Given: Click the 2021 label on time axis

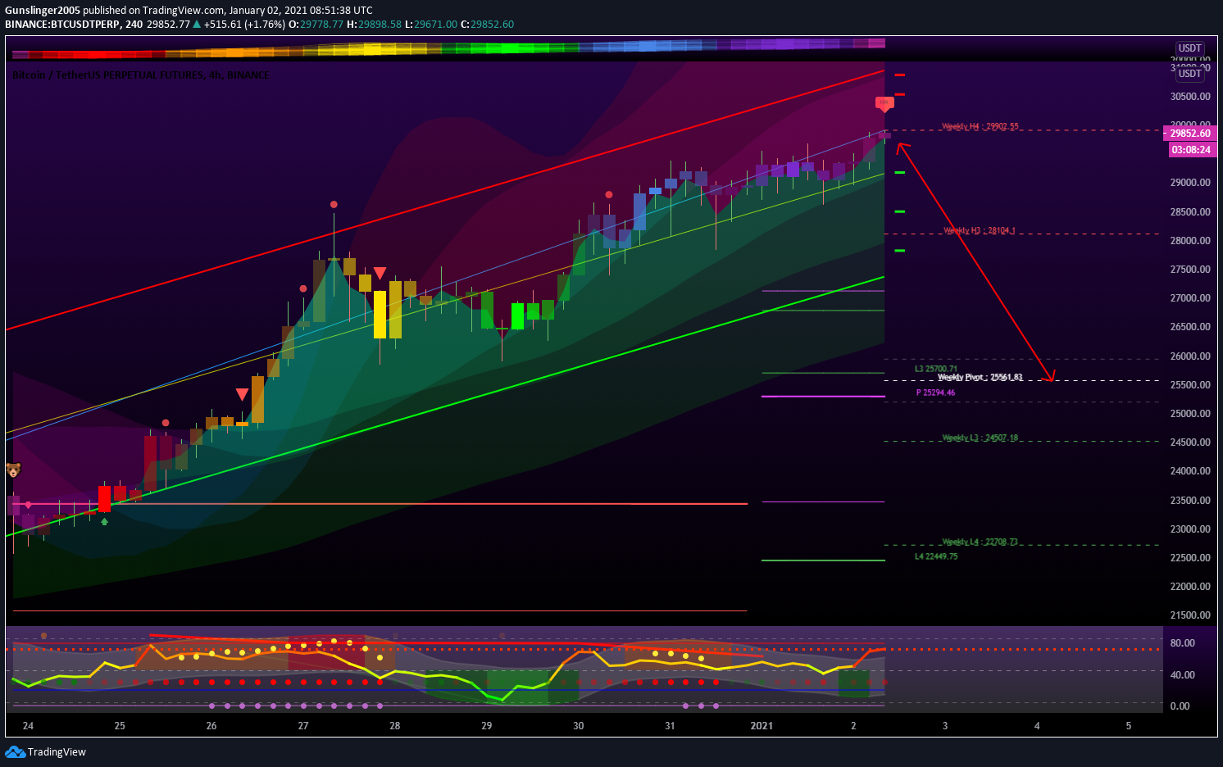Looking at the screenshot, I should pyautogui.click(x=762, y=726).
